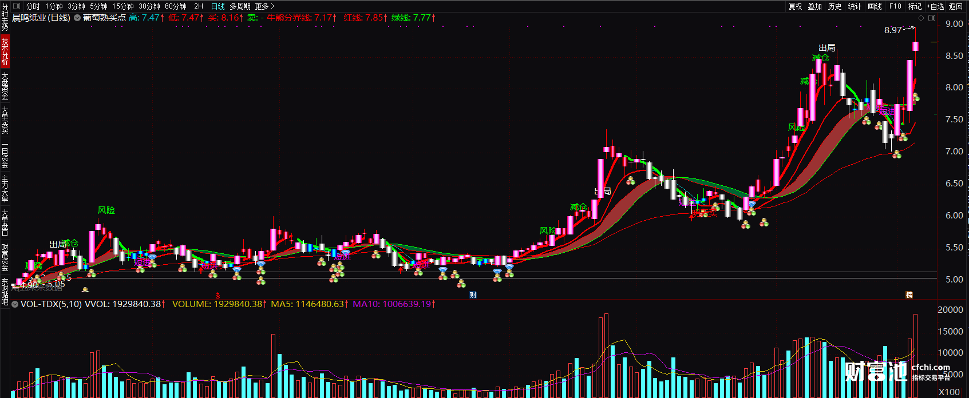The image size is (969, 398).
Task: Select the 日线 daily period
Action: coord(218,6)
